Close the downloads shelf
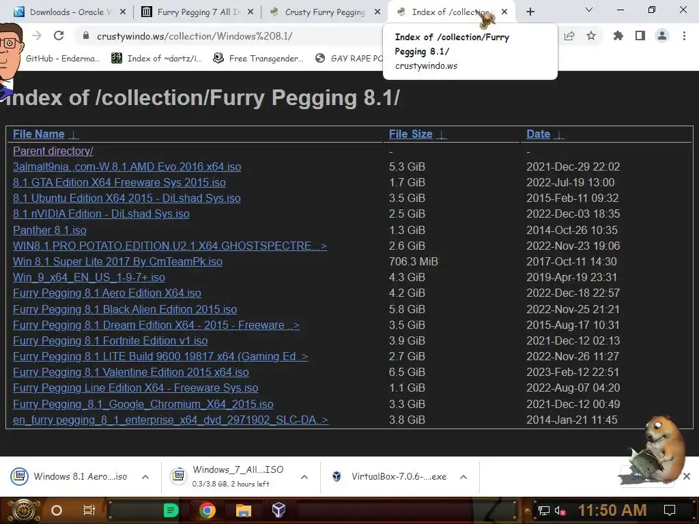The image size is (699, 524). [687, 476]
